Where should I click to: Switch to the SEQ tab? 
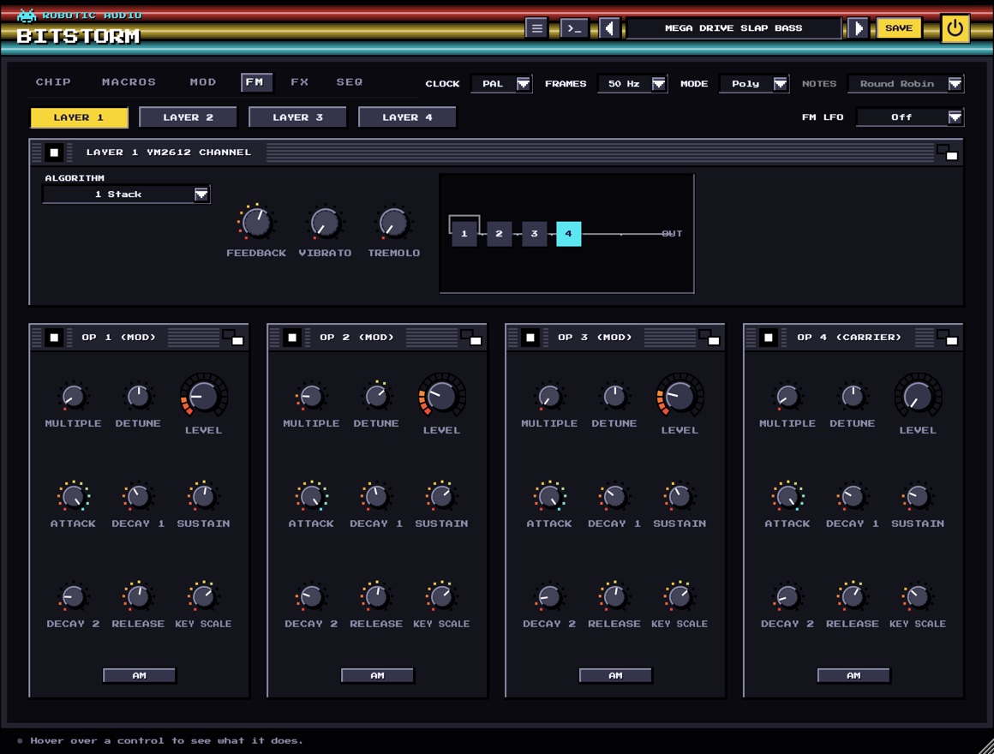(x=350, y=81)
